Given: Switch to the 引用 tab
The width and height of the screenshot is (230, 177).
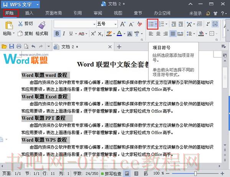Looking at the screenshot, I should pyautogui.click(x=77, y=13).
